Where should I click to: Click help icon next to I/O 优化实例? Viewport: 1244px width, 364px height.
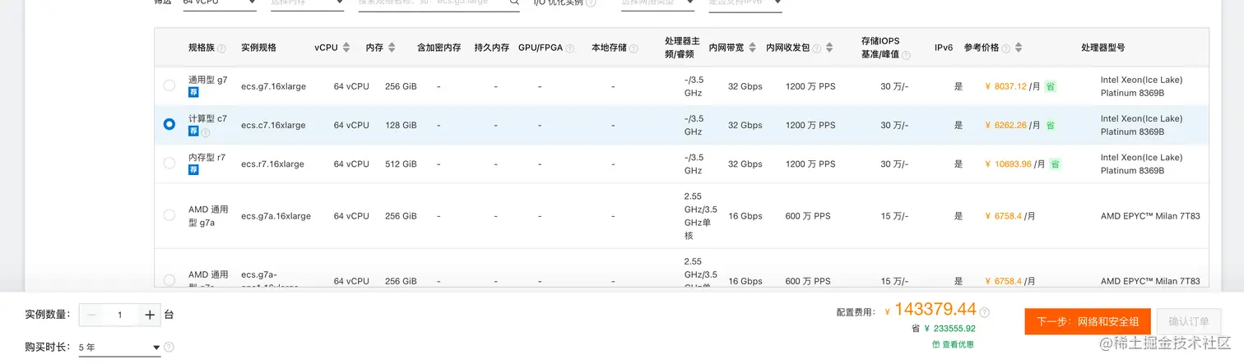tap(590, 2)
